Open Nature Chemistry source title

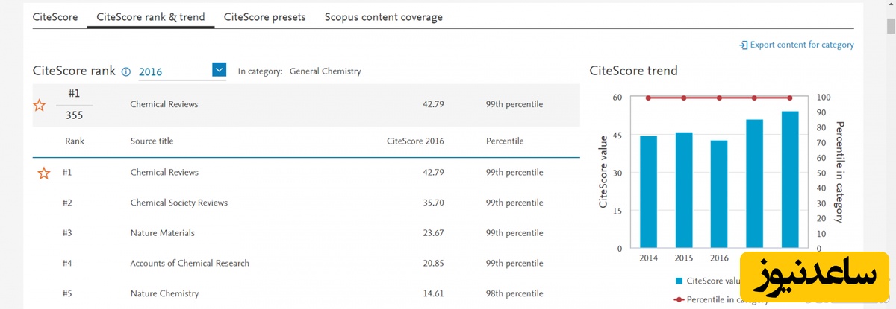[164, 293]
